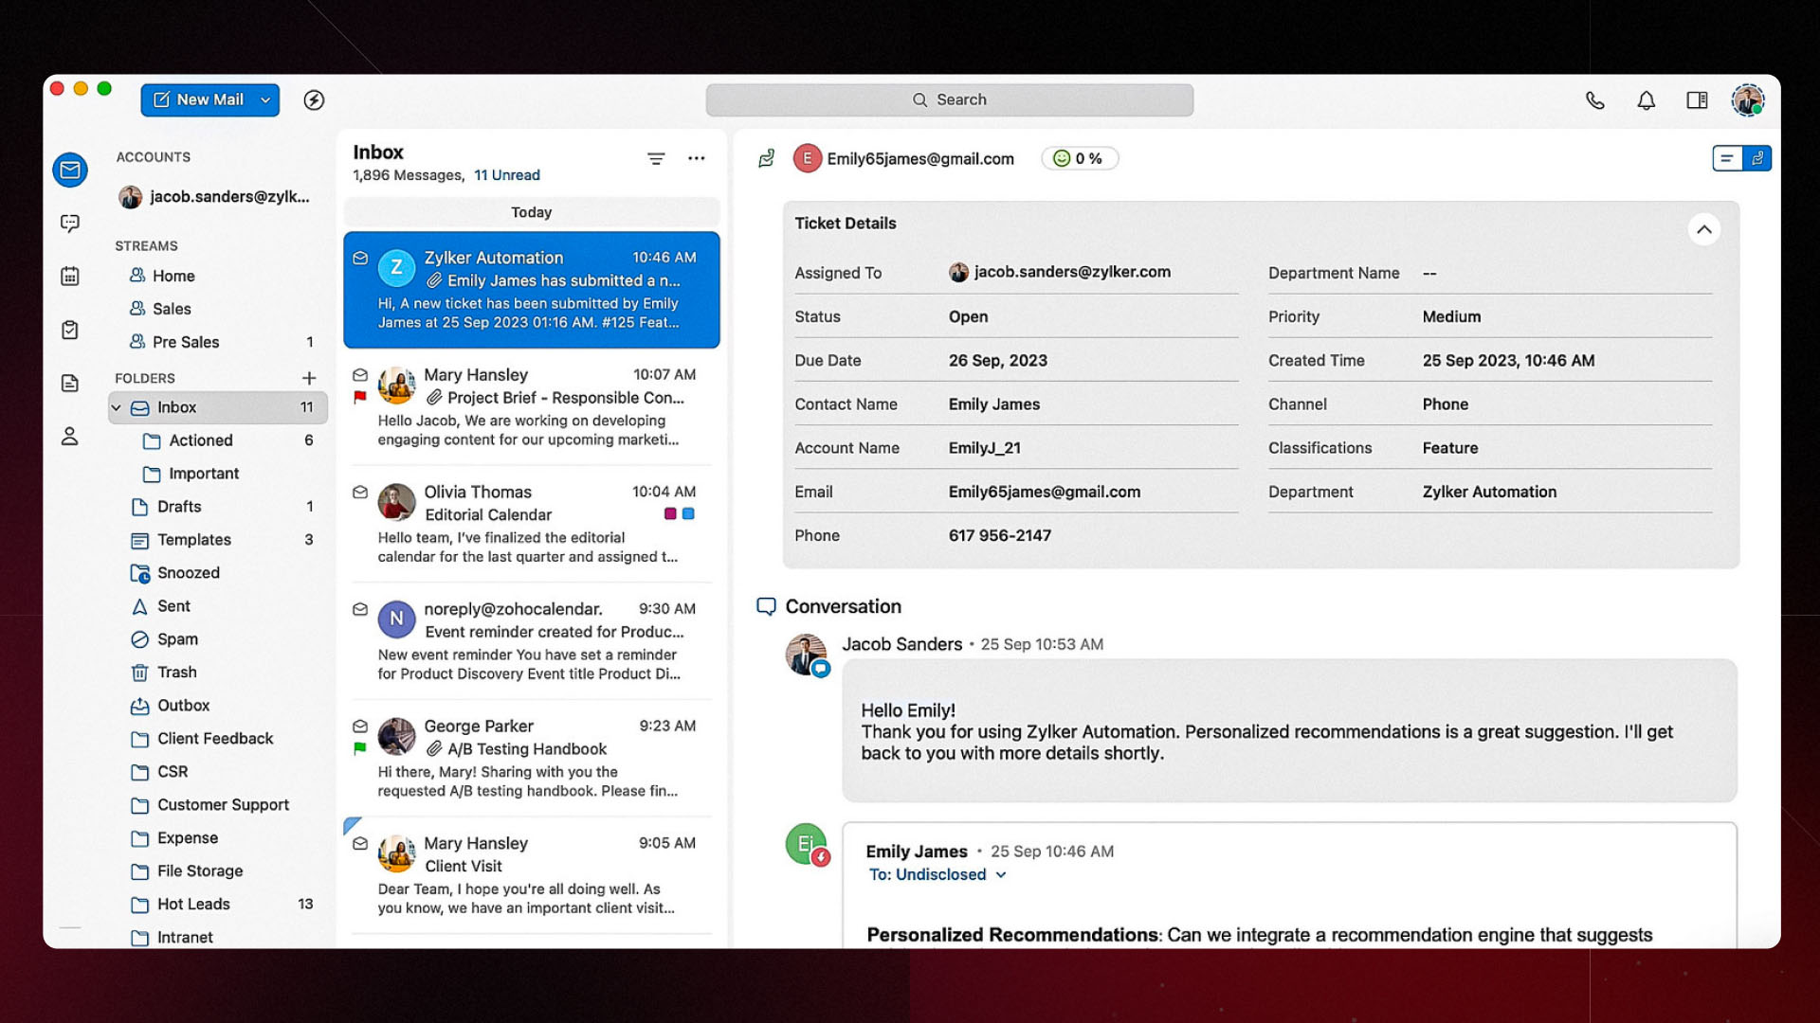Select the Pre Sales stream

pyautogui.click(x=186, y=342)
